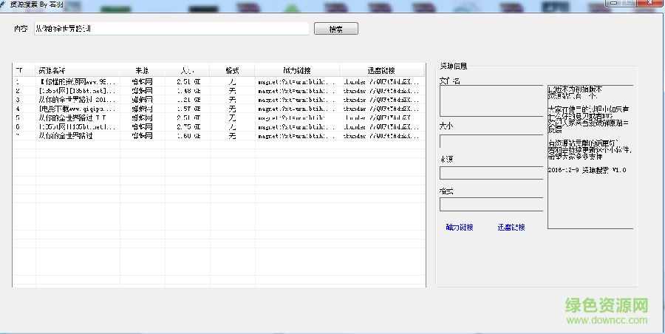Click the 搜索 search button

[x=336, y=28]
